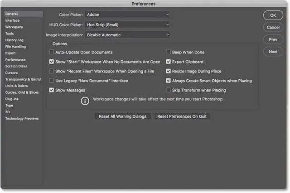Viewport: 290px width, 193px height.
Task: Open the Interface preferences category
Action: click(x=12, y=20)
